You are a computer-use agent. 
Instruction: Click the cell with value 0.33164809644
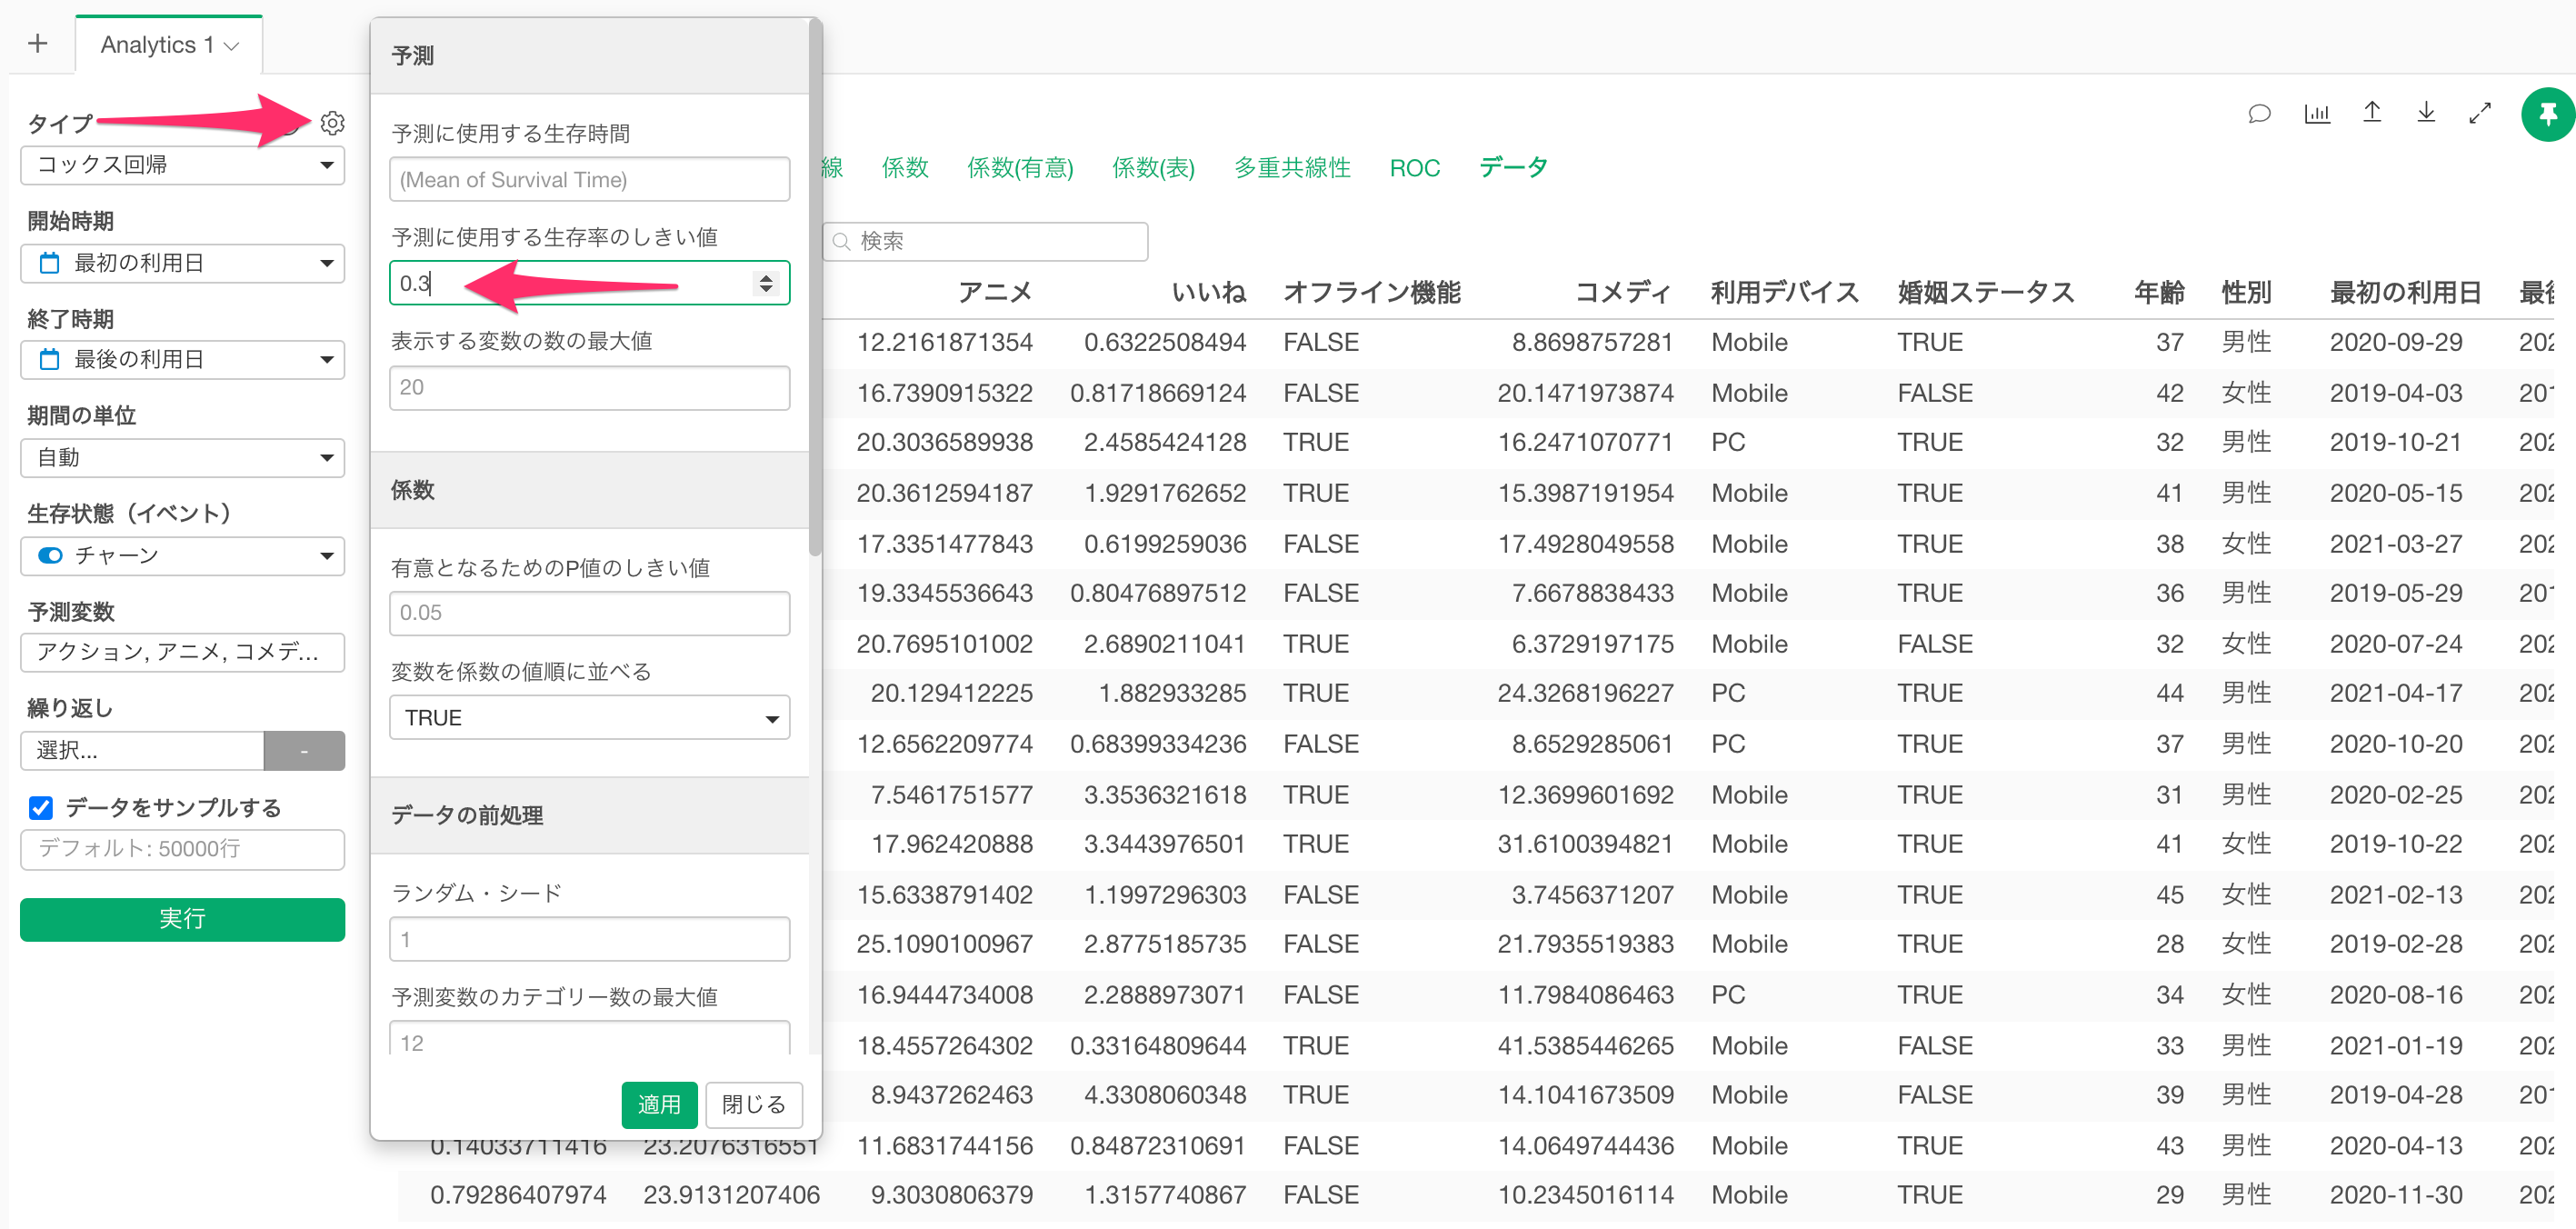point(1158,1046)
